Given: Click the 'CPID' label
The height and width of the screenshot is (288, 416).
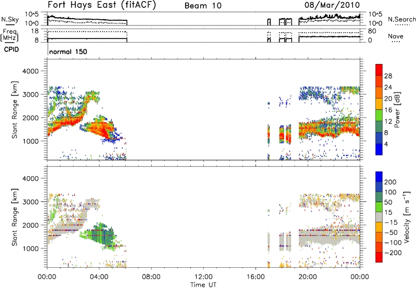Looking at the screenshot, I should [11, 49].
